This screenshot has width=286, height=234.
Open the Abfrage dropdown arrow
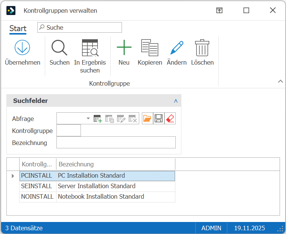pos(88,118)
